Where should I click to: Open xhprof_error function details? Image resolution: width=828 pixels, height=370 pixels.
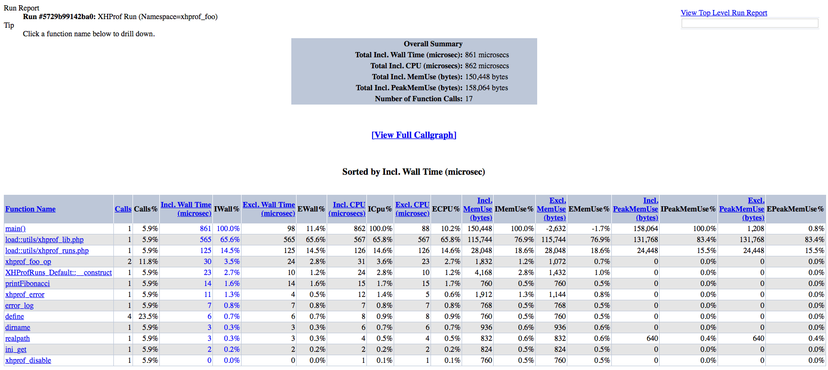click(25, 295)
